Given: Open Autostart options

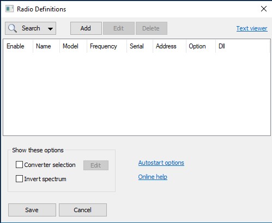Looking at the screenshot, I should pos(161,163).
